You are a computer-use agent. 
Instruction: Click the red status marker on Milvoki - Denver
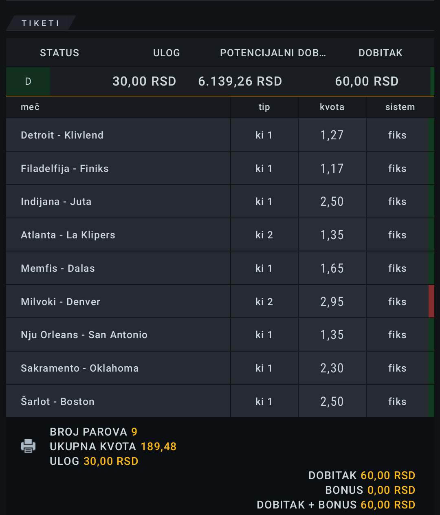[x=431, y=302]
